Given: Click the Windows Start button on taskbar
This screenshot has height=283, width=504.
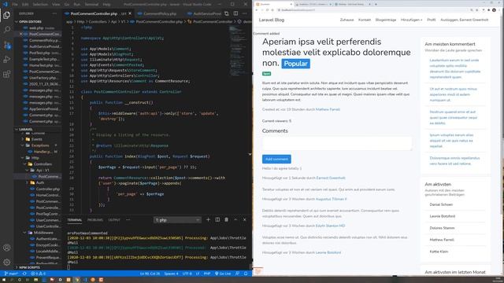Looking at the screenshot, I should point(3,280).
